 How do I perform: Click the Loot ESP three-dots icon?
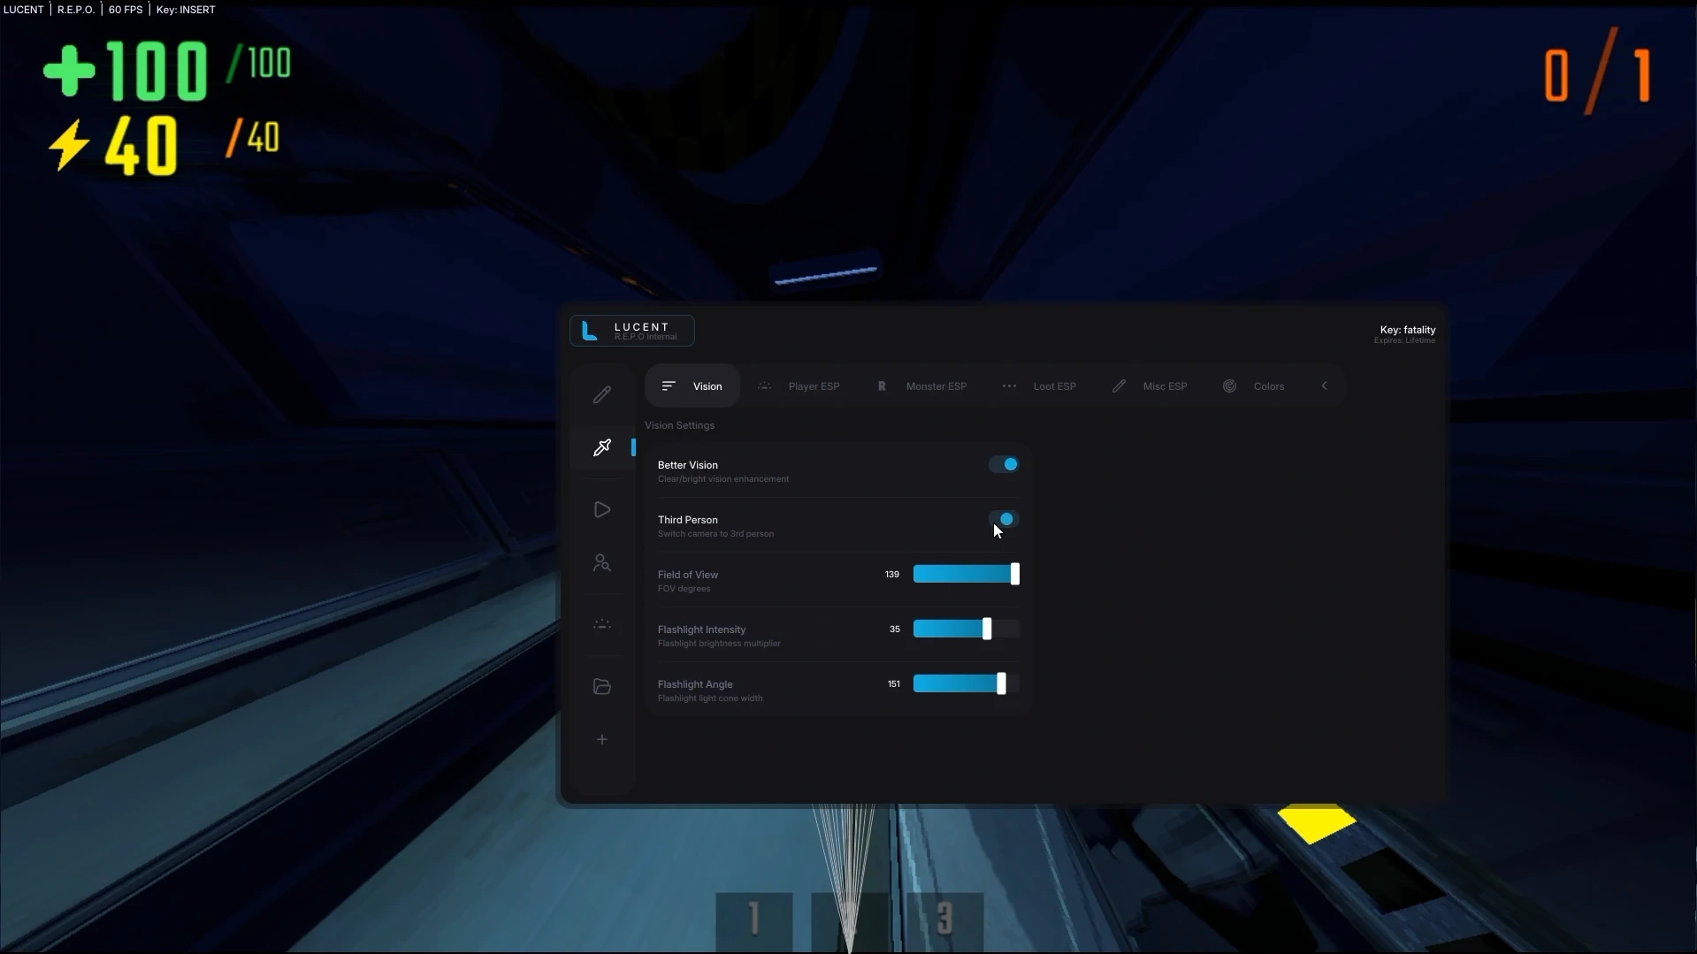click(1009, 386)
